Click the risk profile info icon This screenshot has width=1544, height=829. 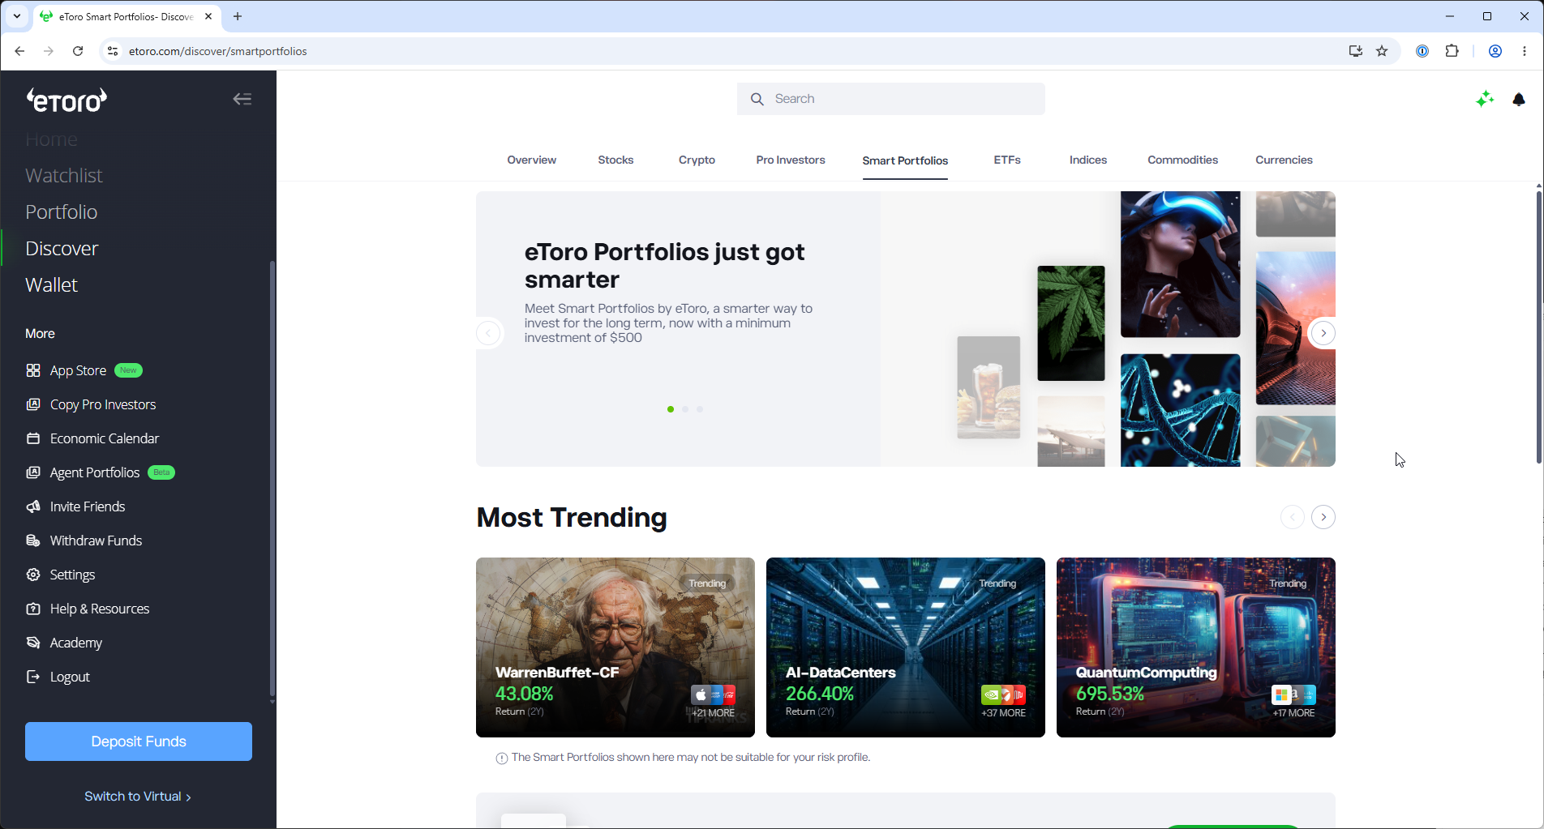pos(502,758)
